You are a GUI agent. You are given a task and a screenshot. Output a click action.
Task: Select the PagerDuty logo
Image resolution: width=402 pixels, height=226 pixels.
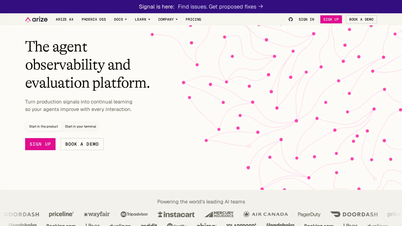[309, 214]
